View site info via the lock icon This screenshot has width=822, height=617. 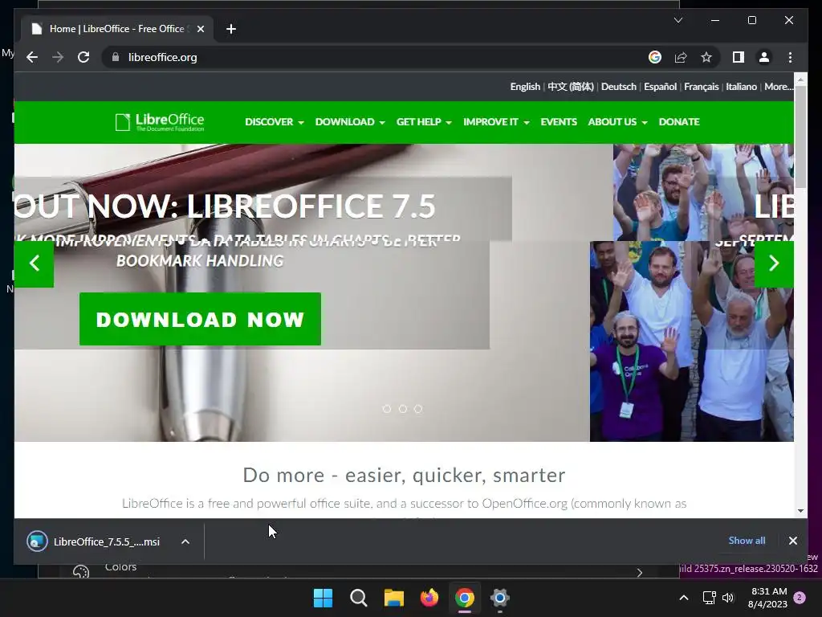coord(116,57)
